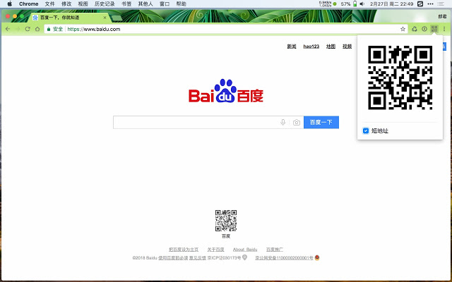Click the 百度一下 search button
This screenshot has width=452, height=282.
point(321,123)
